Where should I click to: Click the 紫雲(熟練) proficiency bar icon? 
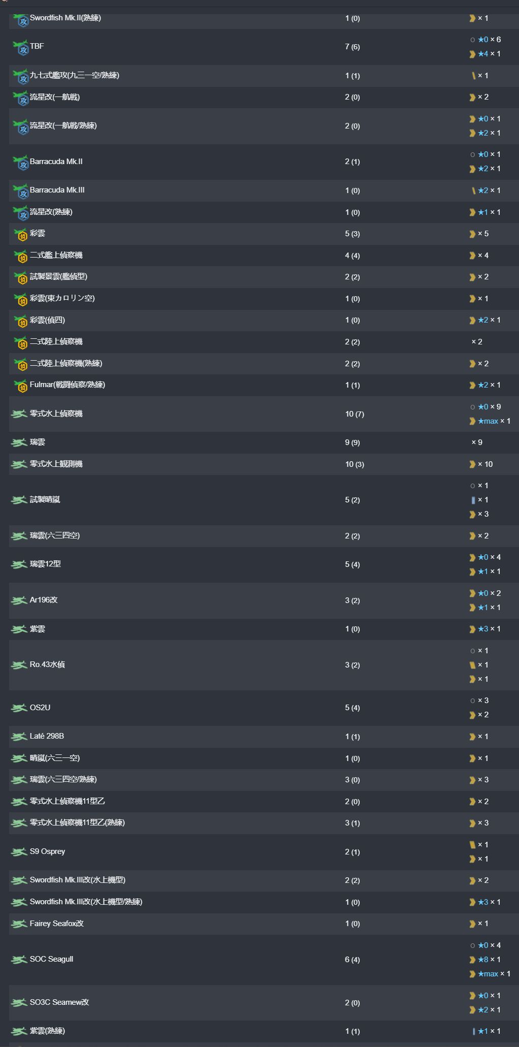473,1031
